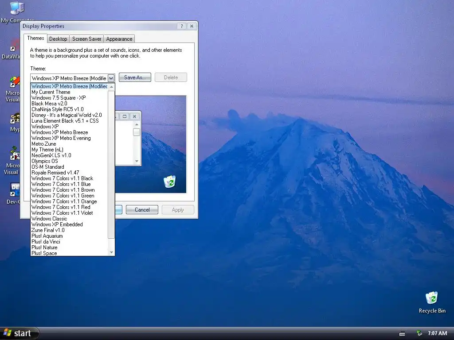This screenshot has width=454, height=340.
Task: Switch to the Desktop tab
Action: (58, 39)
